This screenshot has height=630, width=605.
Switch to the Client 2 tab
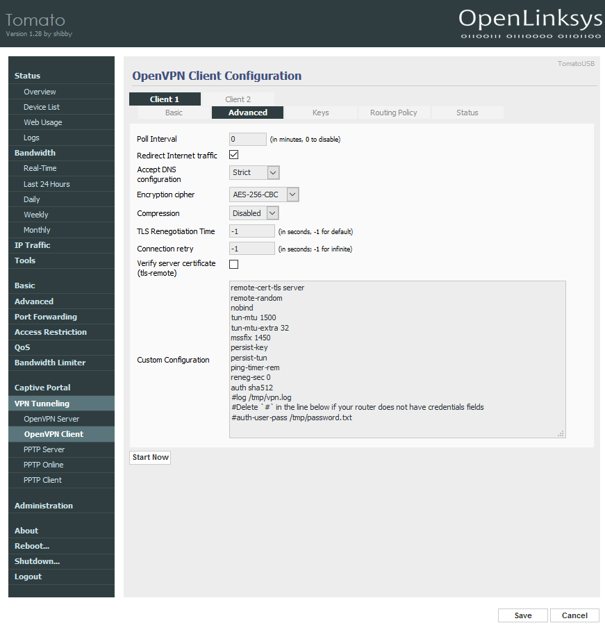(238, 99)
